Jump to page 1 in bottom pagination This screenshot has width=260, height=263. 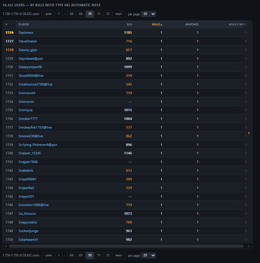click(x=59, y=255)
